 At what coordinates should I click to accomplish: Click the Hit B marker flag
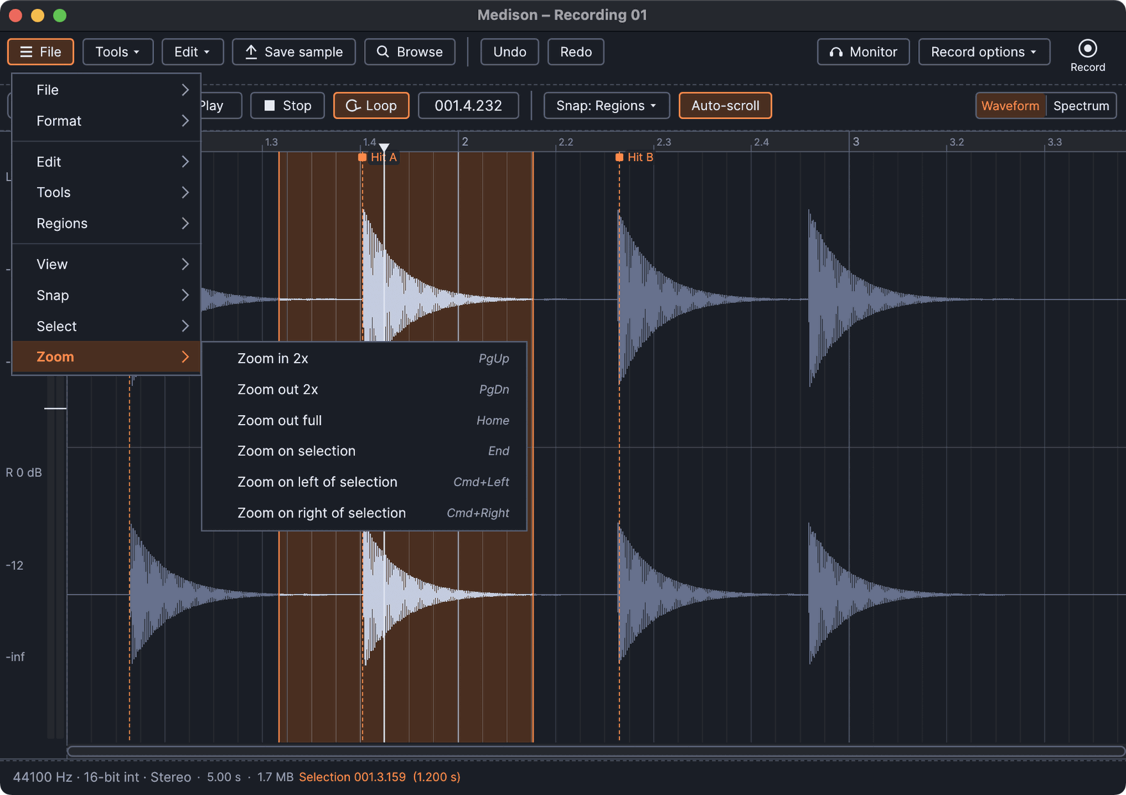(x=619, y=157)
